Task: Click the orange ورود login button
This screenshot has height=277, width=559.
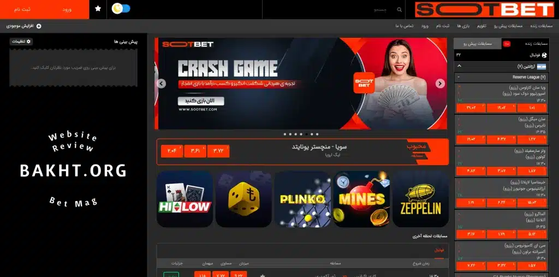Action: 67,9
